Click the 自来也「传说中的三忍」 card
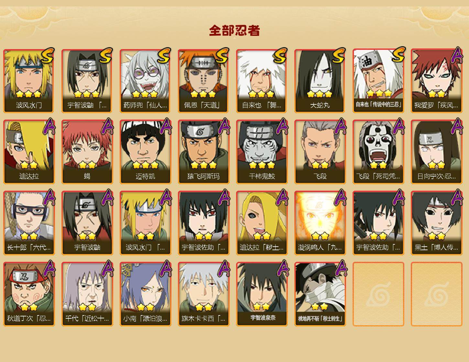 378,81
